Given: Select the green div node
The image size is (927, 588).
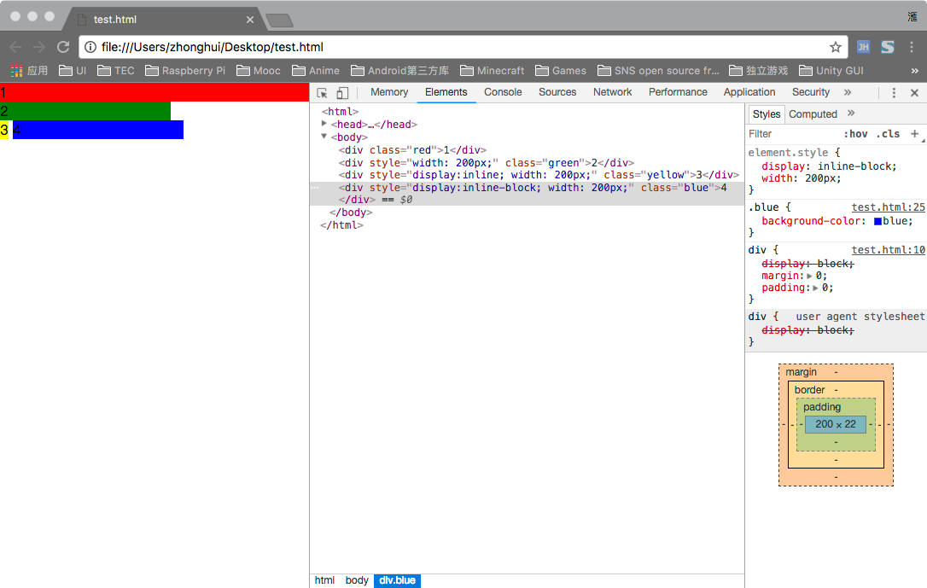Looking at the screenshot, I should [x=486, y=162].
